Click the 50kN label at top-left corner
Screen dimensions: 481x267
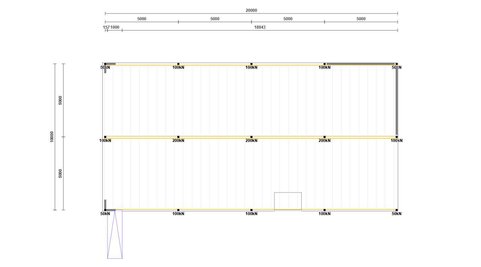(x=105, y=67)
